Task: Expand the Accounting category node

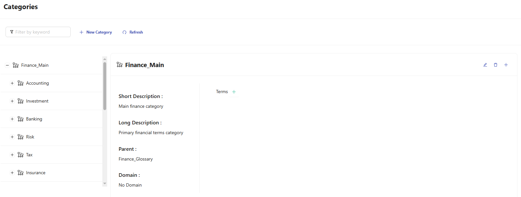Action: (x=12, y=83)
